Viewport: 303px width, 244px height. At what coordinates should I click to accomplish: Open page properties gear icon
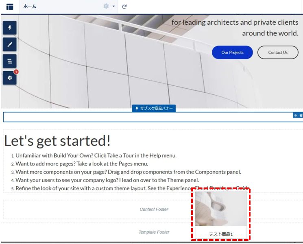(106, 7)
